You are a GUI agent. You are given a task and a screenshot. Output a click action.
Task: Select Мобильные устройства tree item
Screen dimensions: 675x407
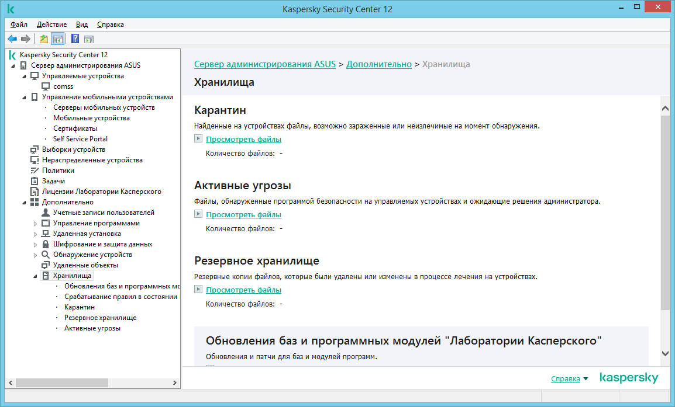click(91, 118)
